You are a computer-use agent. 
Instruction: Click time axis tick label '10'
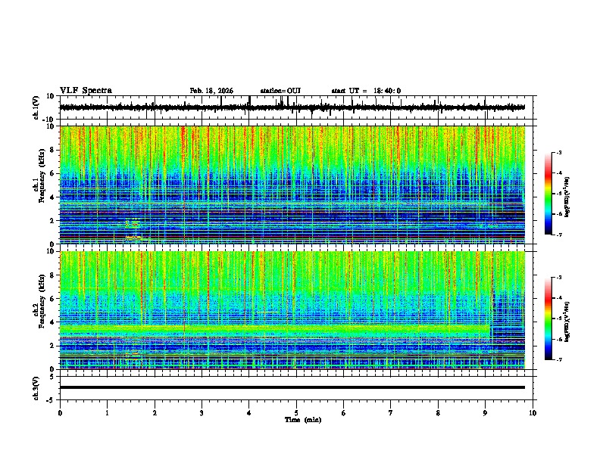533,413
